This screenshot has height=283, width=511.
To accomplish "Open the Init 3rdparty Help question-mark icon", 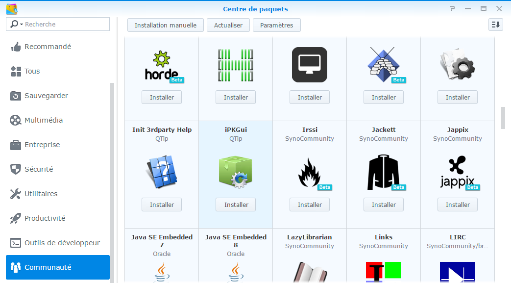I will [162, 172].
